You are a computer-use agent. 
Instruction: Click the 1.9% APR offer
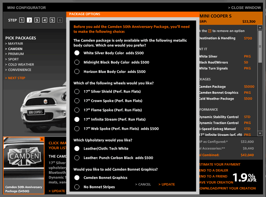click(x=244, y=178)
